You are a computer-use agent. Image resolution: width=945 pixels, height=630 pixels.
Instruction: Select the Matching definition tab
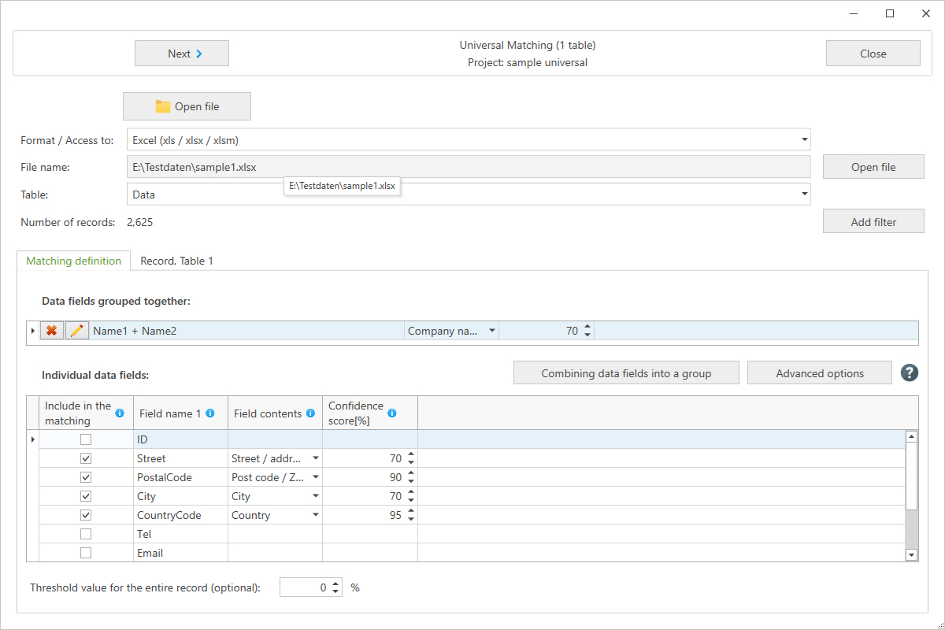click(x=74, y=261)
